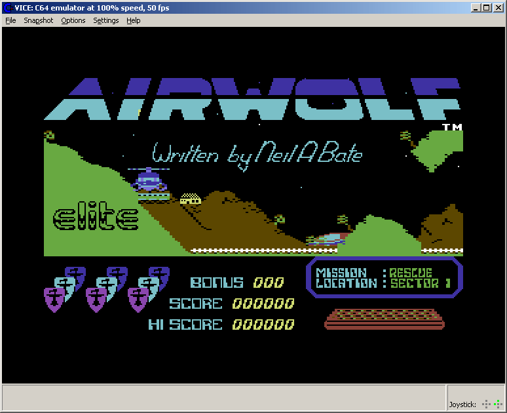This screenshot has width=507, height=413.
Task: Click the HI SCORE value digits
Action: (x=263, y=324)
